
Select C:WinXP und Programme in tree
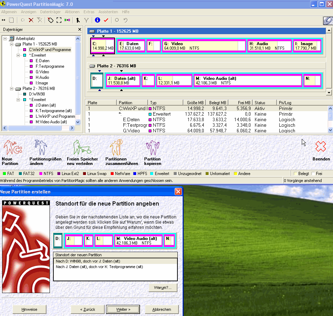click(x=50, y=50)
